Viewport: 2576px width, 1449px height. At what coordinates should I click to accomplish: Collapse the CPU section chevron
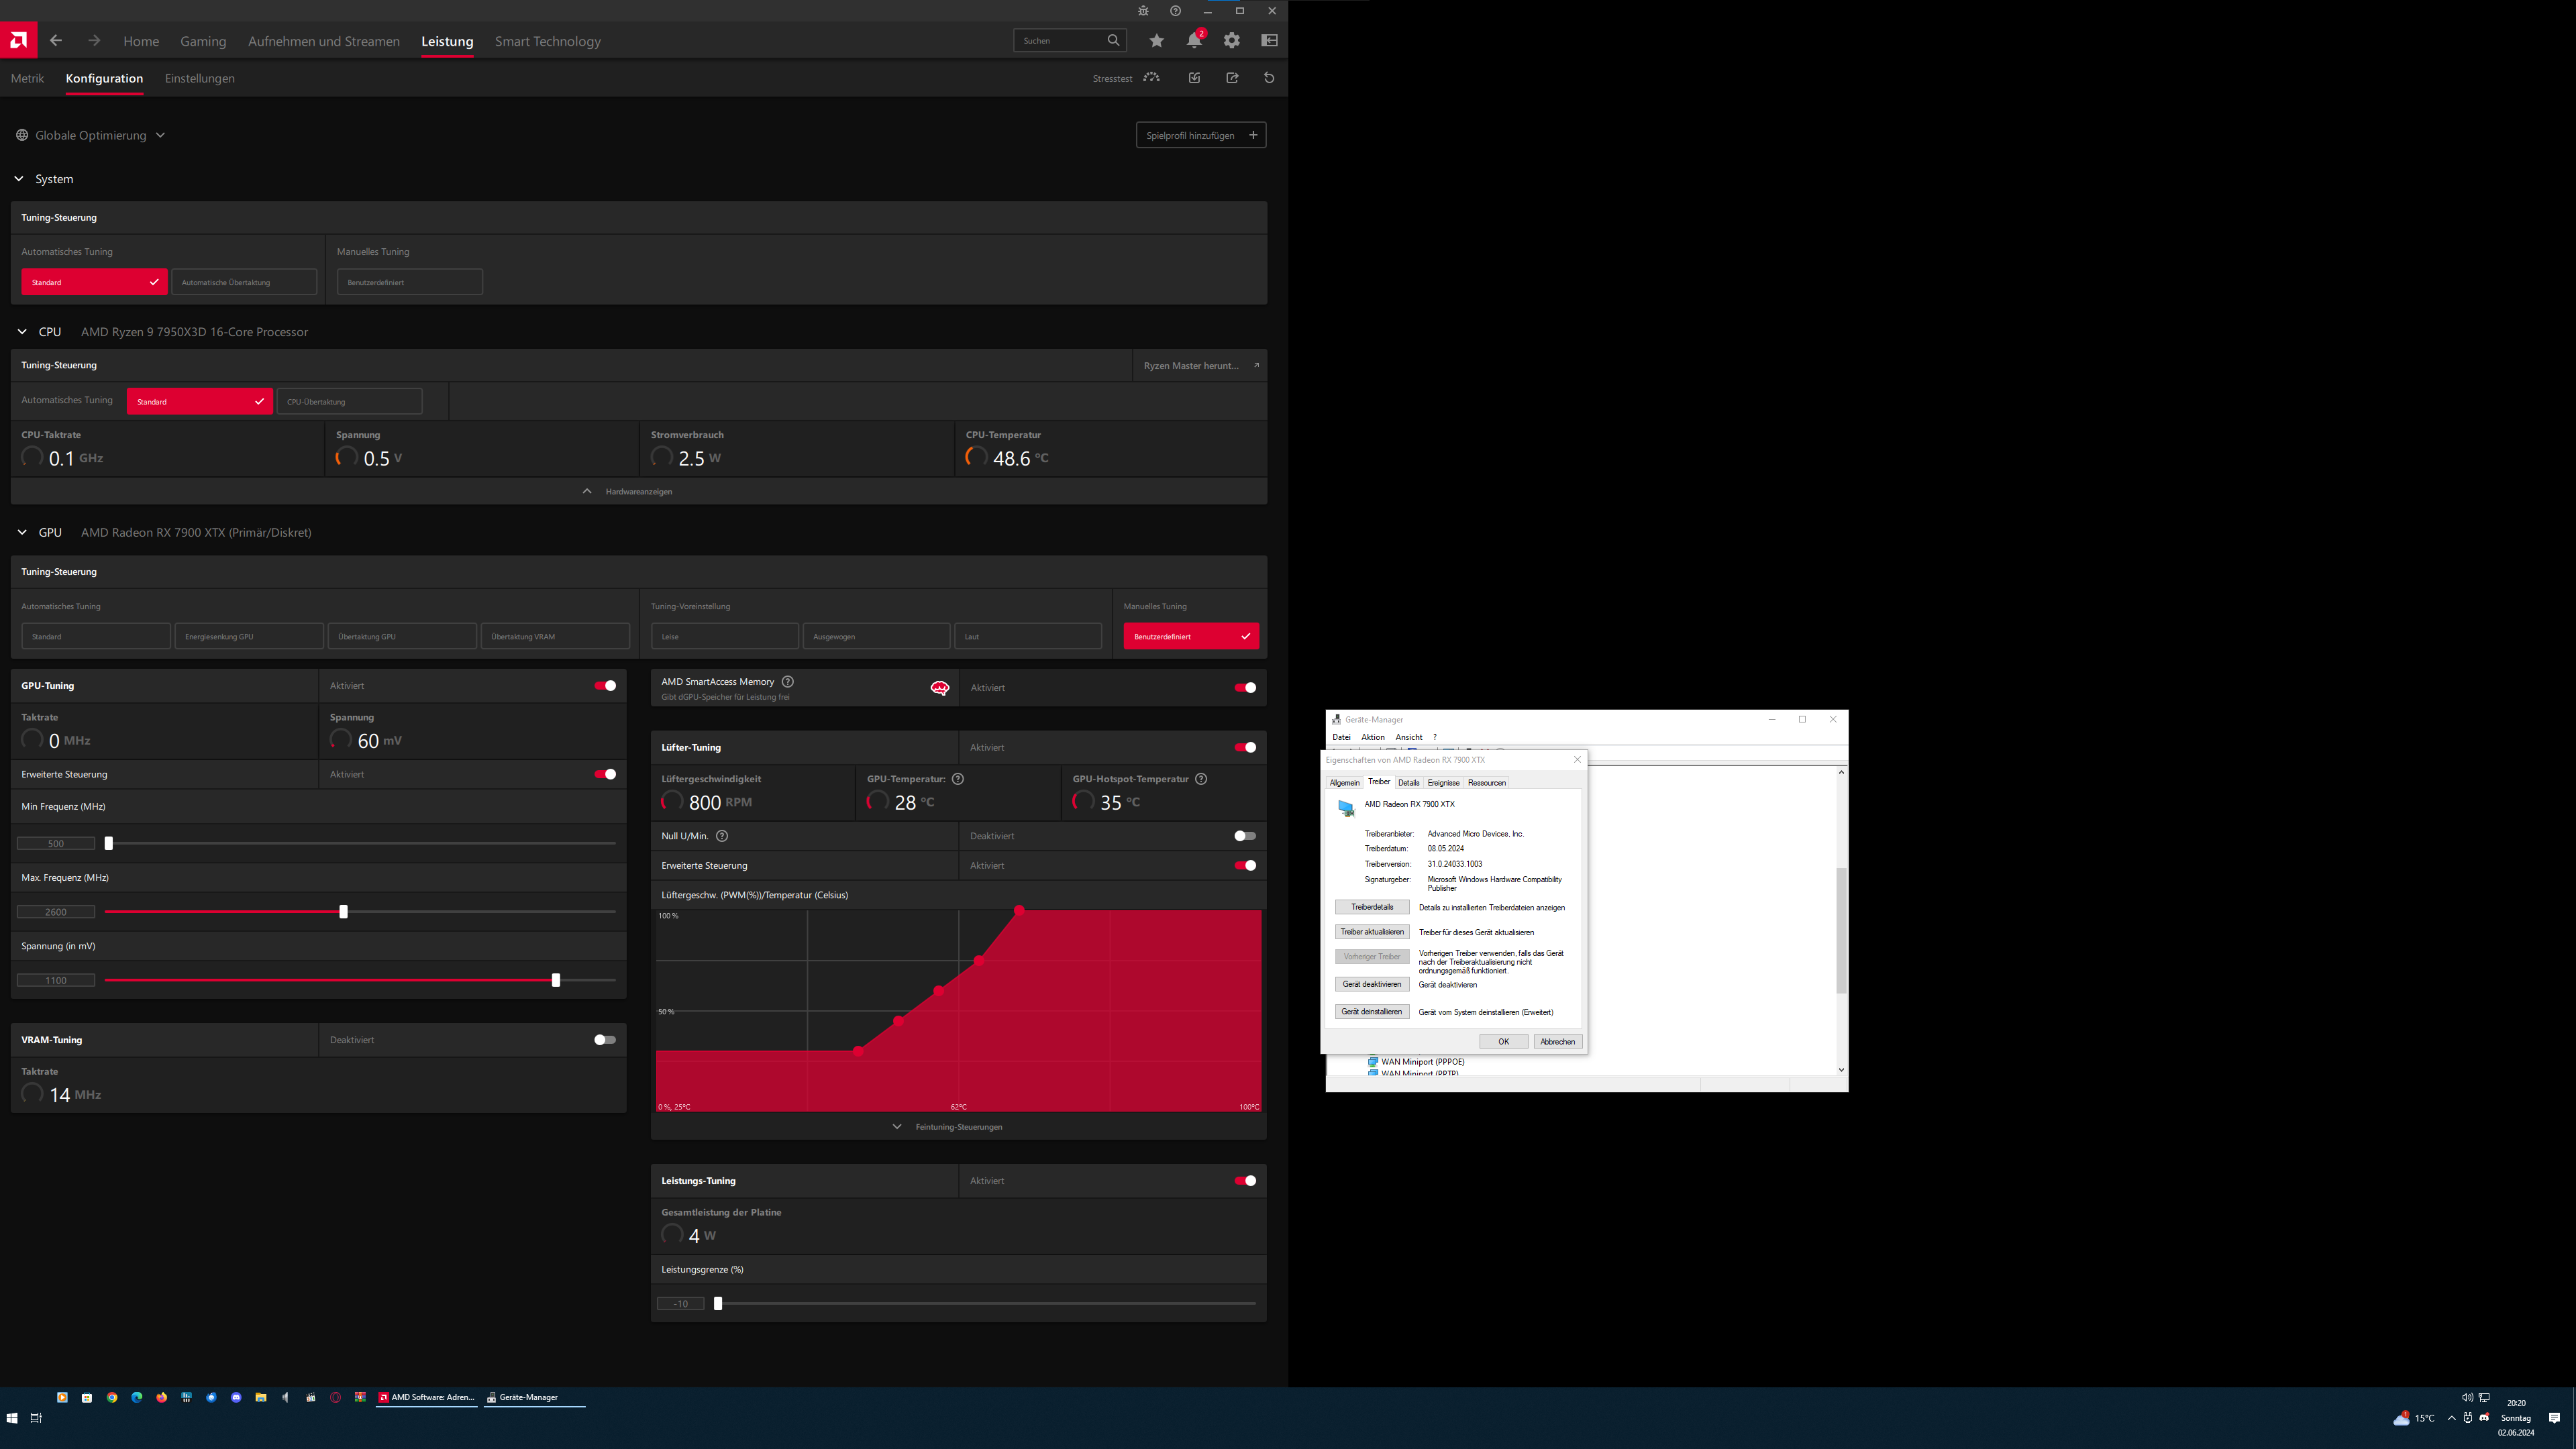pos(22,332)
